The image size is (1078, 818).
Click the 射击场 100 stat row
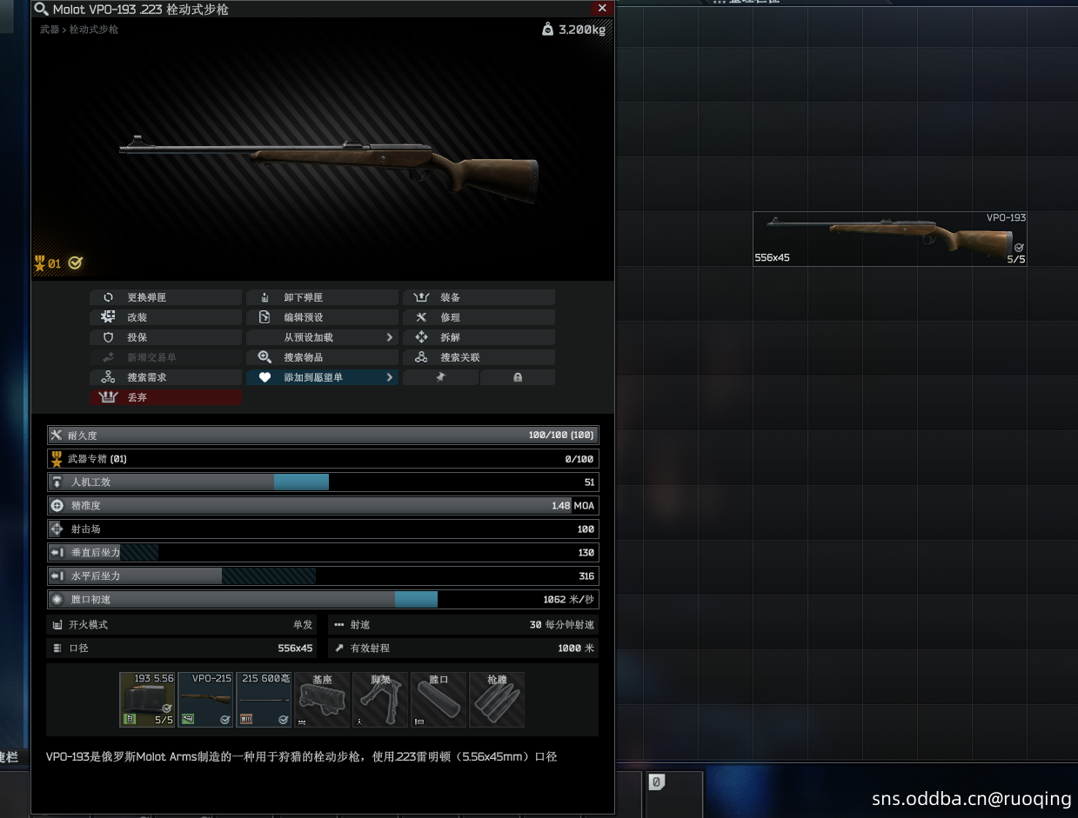coord(323,529)
